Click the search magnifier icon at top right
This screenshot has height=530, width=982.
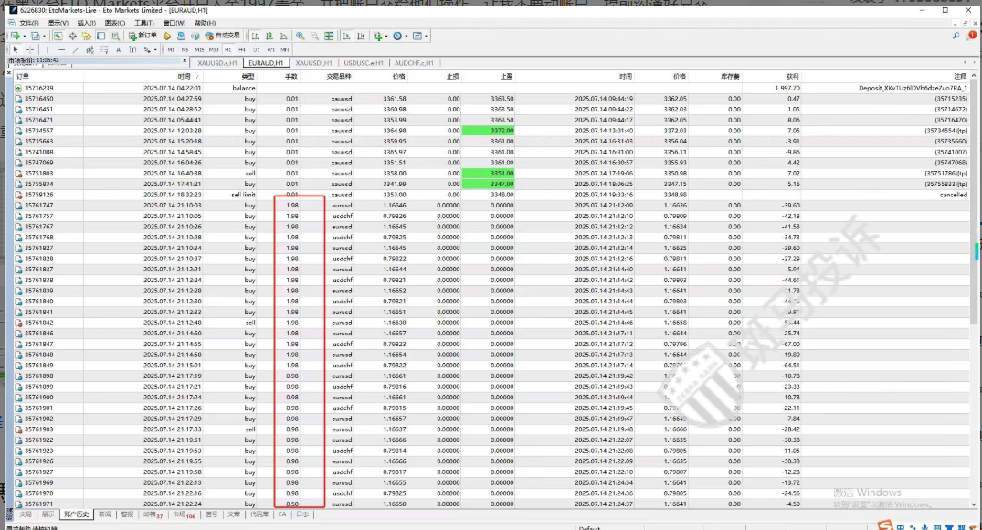pos(956,36)
